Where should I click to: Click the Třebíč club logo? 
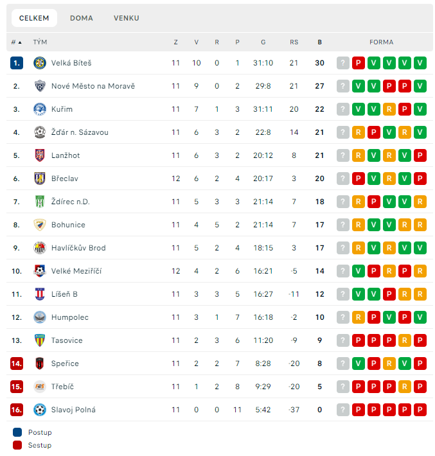(40, 387)
